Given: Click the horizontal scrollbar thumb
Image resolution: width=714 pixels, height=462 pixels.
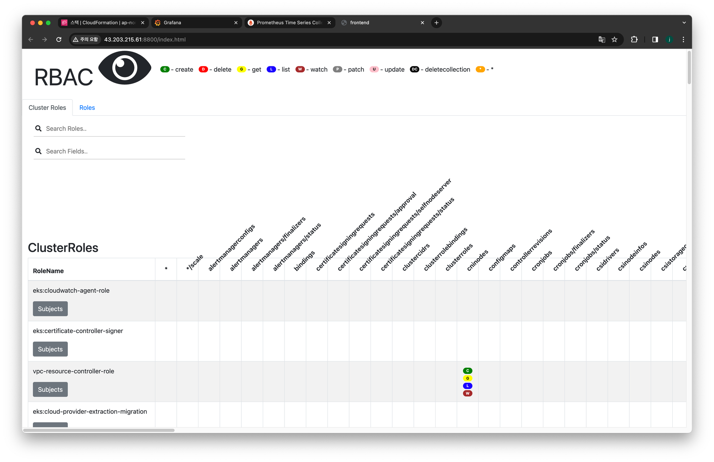Looking at the screenshot, I should (x=99, y=430).
